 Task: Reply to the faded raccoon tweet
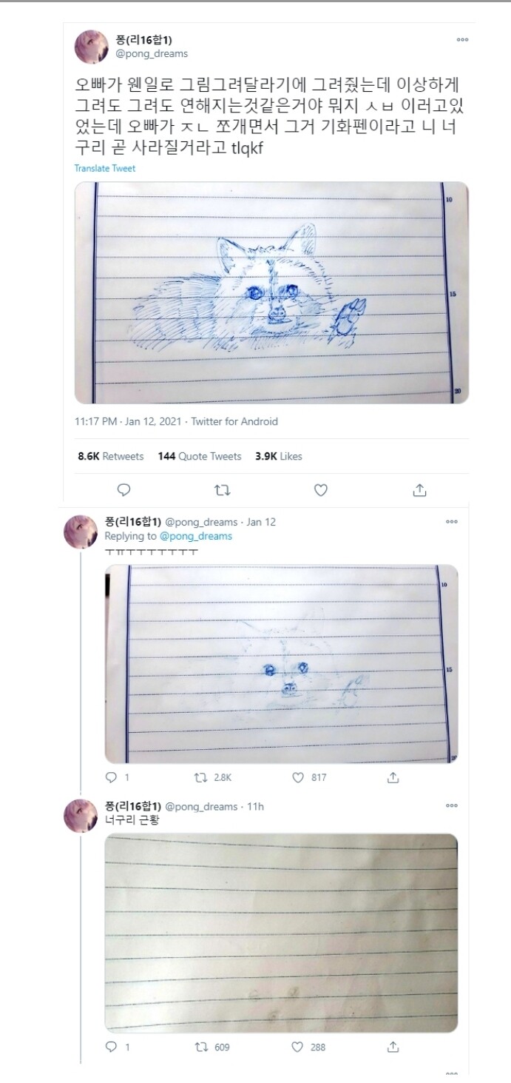pyautogui.click(x=112, y=778)
